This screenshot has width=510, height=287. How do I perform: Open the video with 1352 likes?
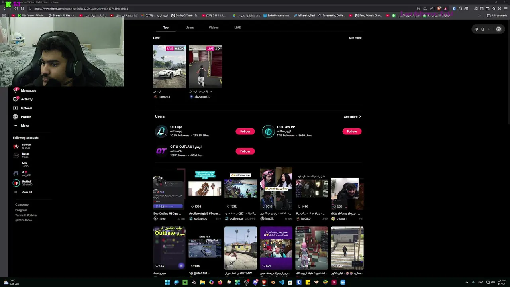[x=240, y=189]
